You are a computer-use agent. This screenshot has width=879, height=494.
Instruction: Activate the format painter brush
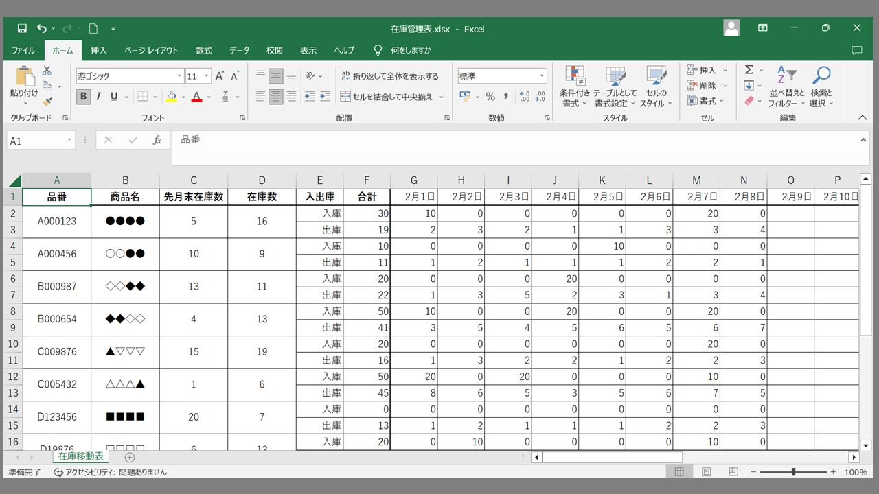[x=47, y=102]
